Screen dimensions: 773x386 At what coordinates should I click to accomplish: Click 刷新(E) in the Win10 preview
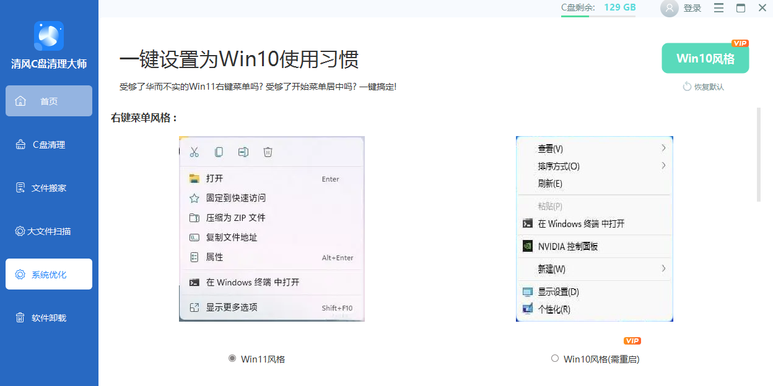[x=550, y=184]
